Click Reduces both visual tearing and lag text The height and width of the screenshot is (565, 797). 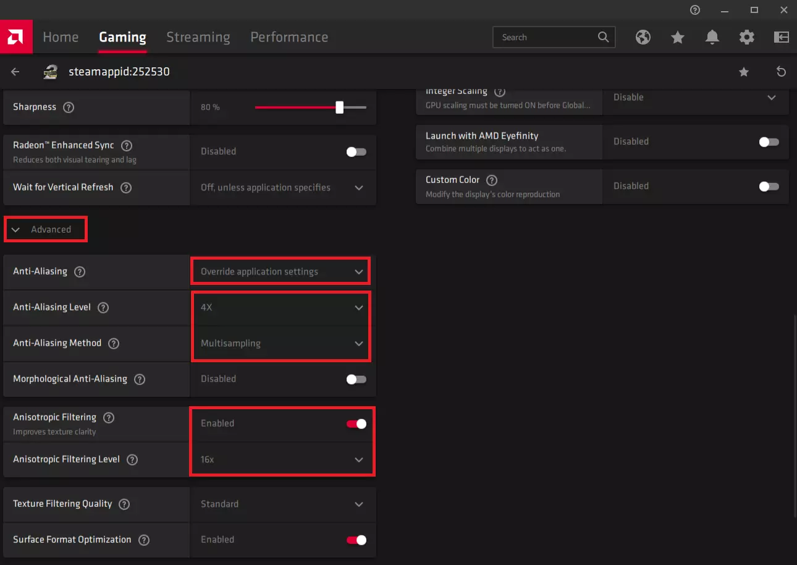[75, 159]
